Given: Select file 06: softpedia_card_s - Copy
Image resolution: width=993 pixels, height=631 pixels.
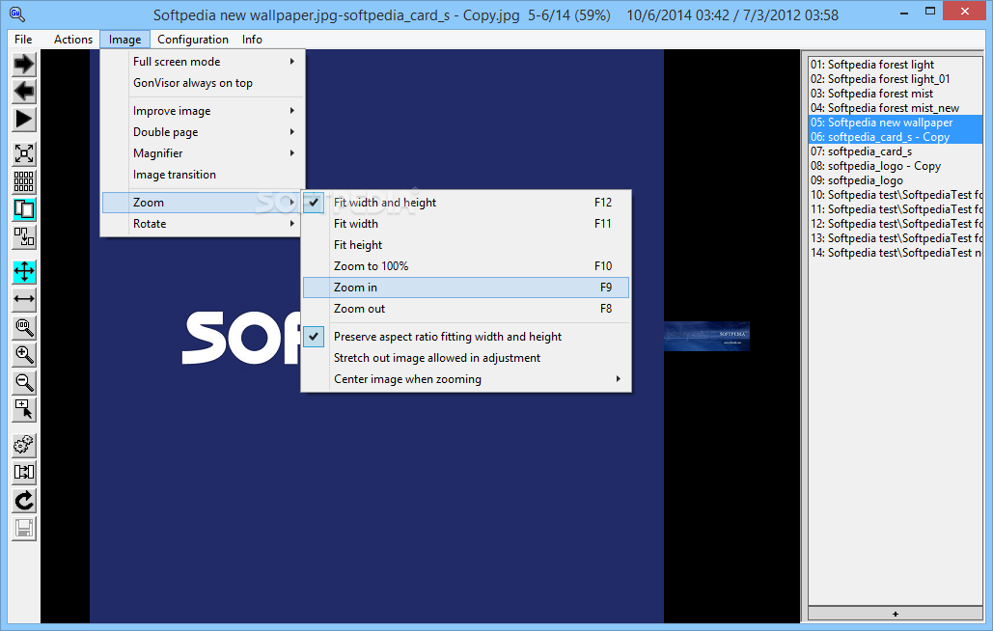Looking at the screenshot, I should [896, 137].
